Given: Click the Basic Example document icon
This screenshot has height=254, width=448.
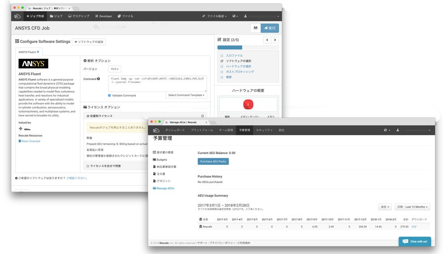Looking at the screenshot, I should (x=20, y=141).
